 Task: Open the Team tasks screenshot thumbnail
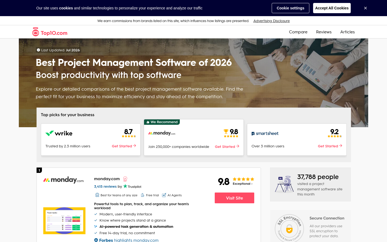click(x=64, y=221)
